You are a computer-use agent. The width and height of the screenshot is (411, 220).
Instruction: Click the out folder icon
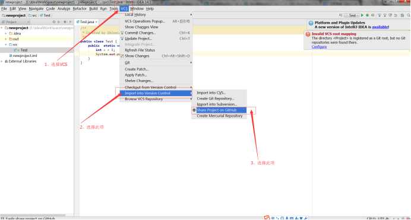click(11, 39)
